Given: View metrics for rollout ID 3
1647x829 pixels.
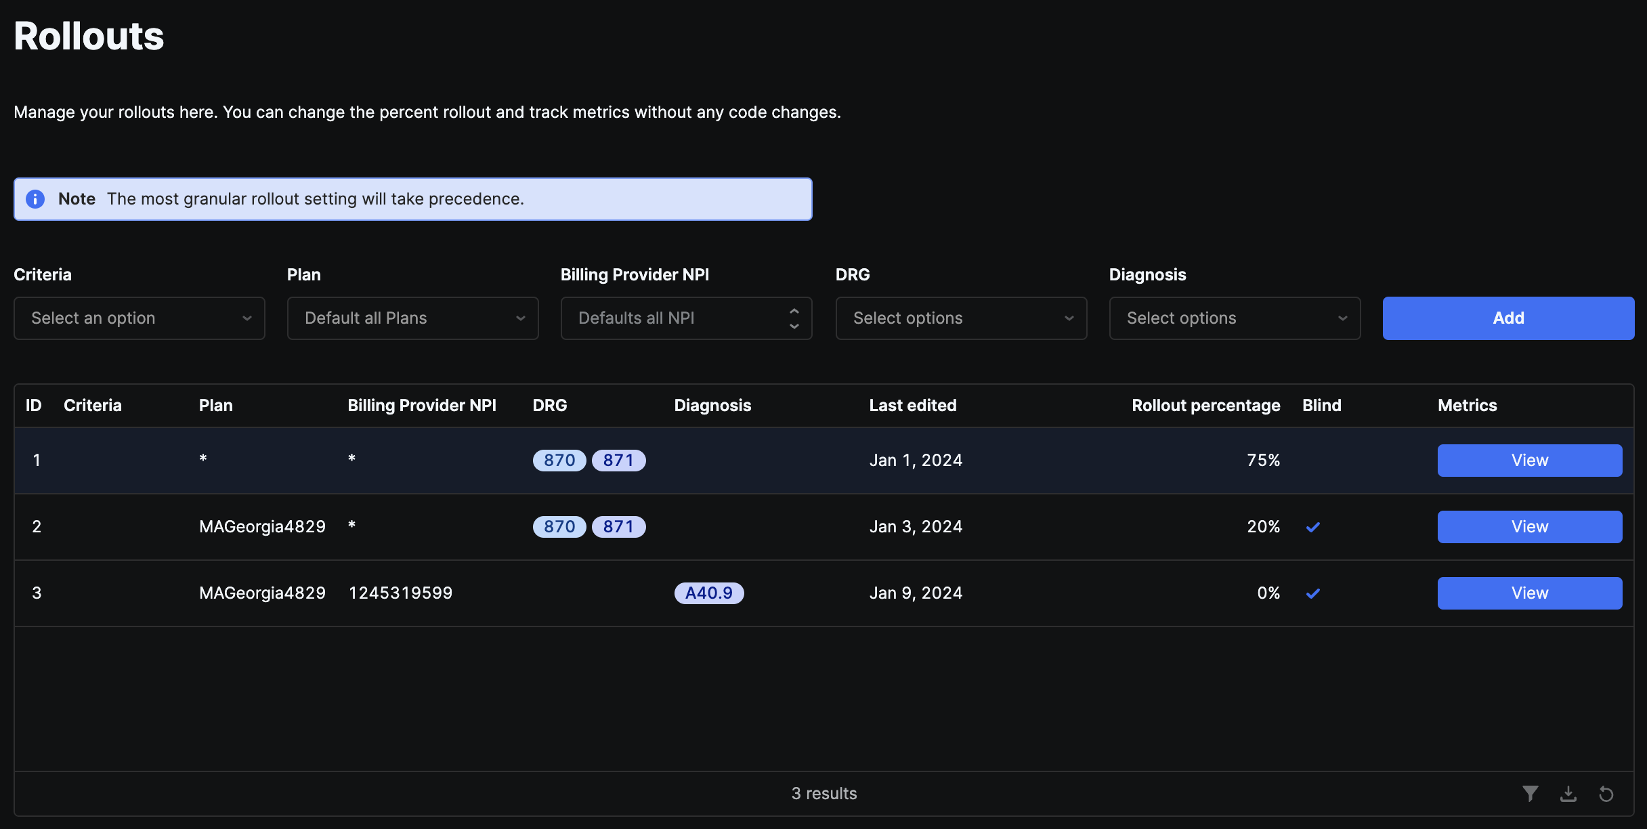Looking at the screenshot, I should point(1529,593).
